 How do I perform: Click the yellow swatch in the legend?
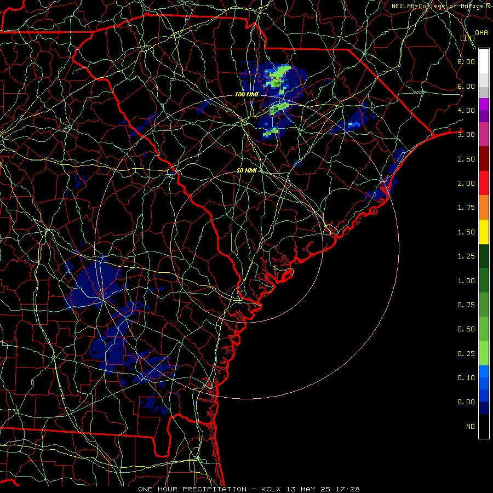click(x=484, y=232)
